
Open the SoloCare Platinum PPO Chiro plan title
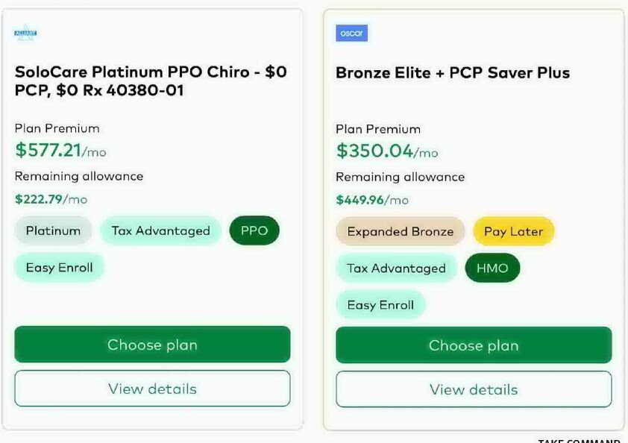tap(151, 81)
